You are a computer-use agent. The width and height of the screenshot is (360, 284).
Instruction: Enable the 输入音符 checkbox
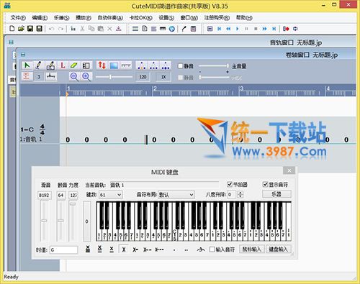[x=212, y=249]
